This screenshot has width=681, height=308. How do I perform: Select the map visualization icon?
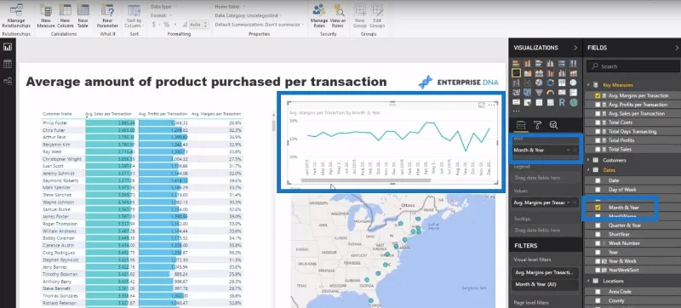coord(573,83)
